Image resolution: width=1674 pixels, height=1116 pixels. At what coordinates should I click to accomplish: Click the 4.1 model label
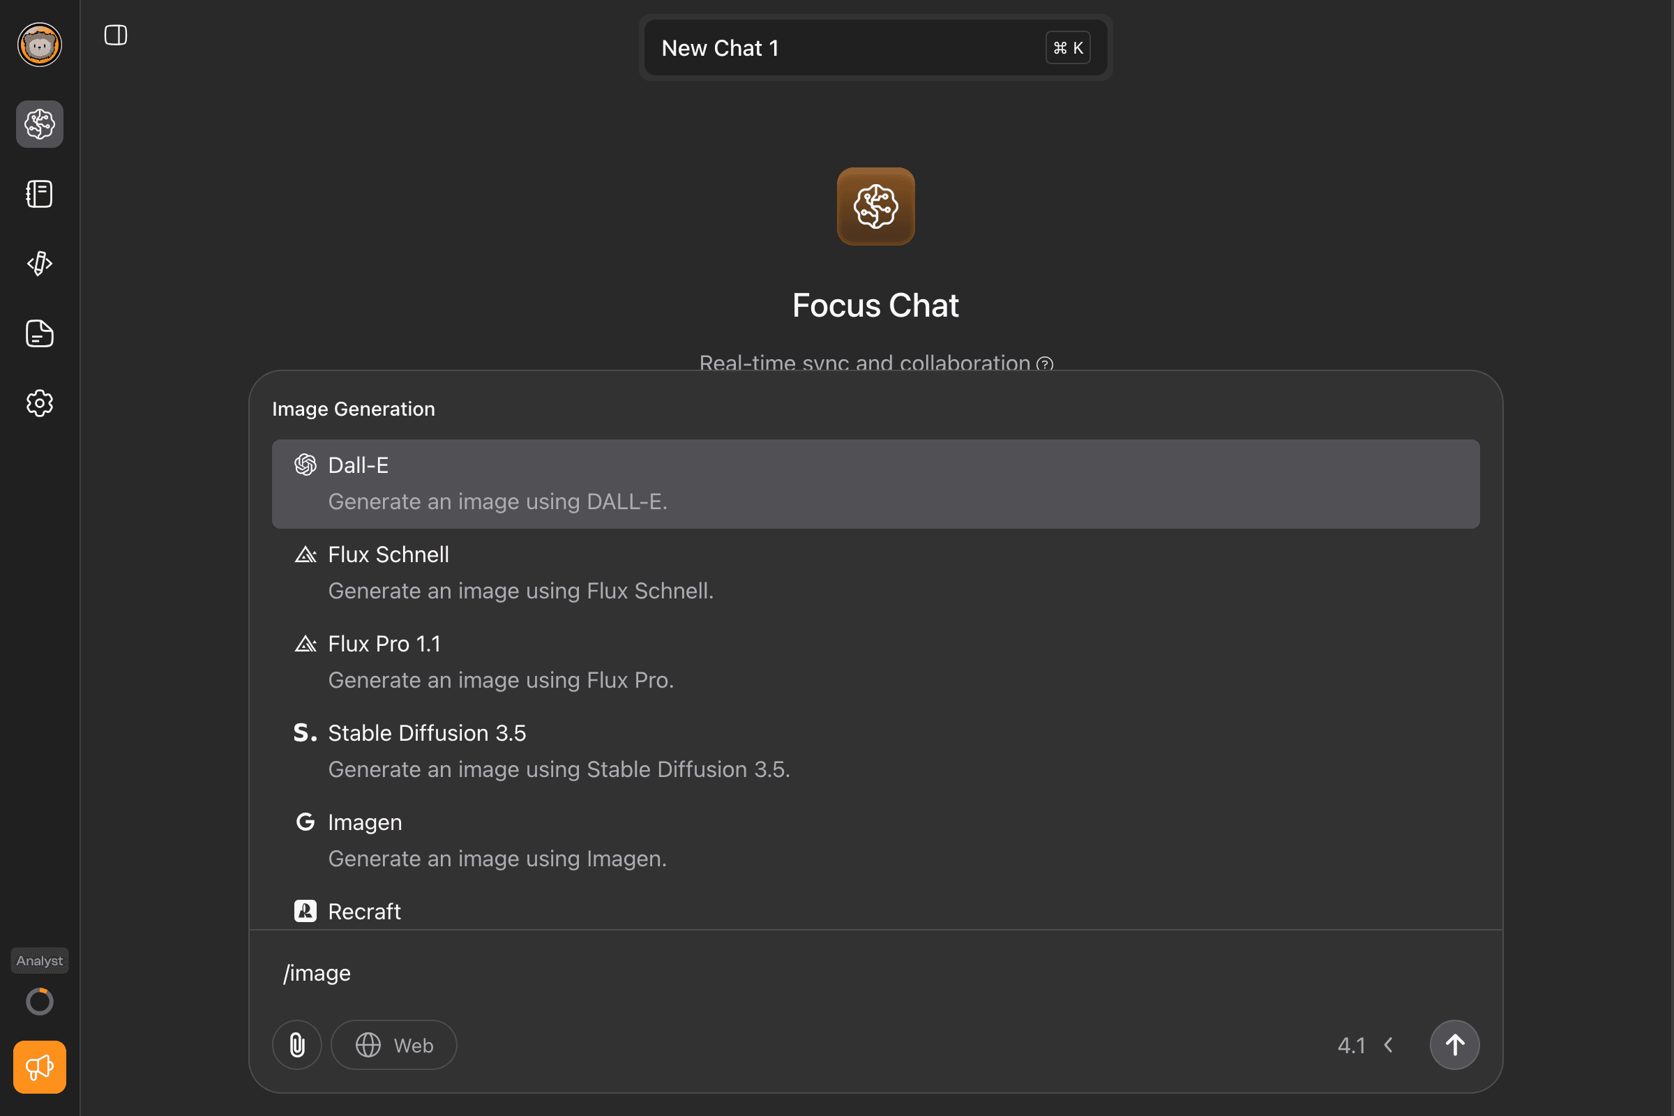pyautogui.click(x=1351, y=1046)
